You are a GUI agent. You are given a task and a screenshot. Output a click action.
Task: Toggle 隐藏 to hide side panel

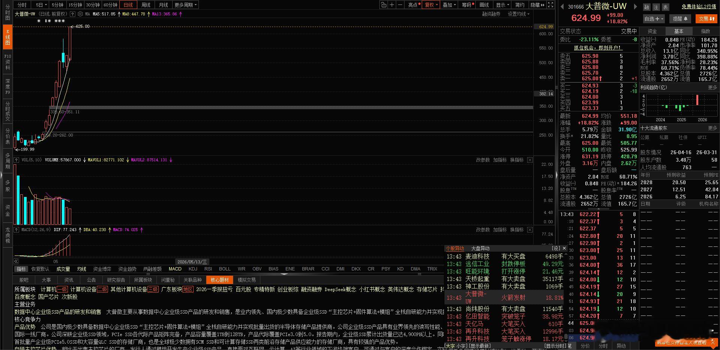pyautogui.click(x=537, y=5)
